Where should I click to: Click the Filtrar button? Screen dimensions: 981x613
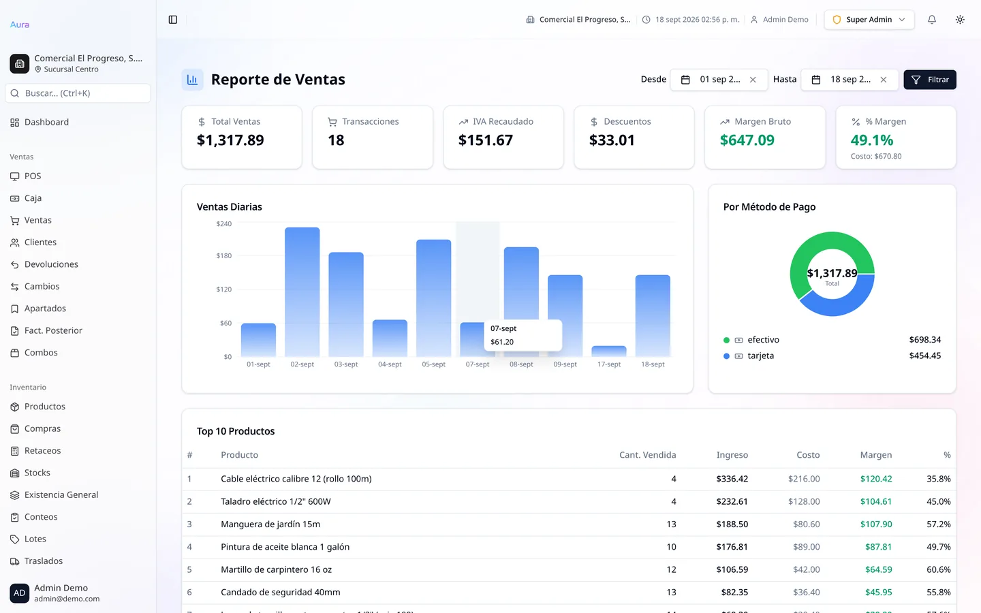click(930, 80)
